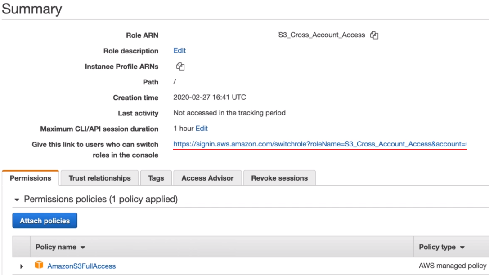
Task: Open the Revoke sessions tab
Action: [x=279, y=178]
